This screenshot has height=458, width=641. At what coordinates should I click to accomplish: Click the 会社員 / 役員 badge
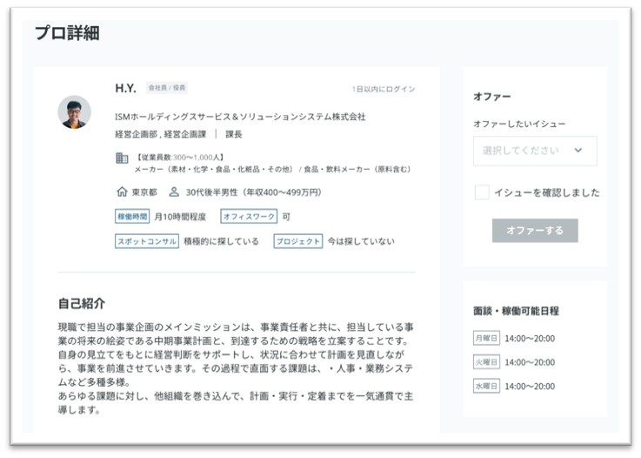[167, 88]
